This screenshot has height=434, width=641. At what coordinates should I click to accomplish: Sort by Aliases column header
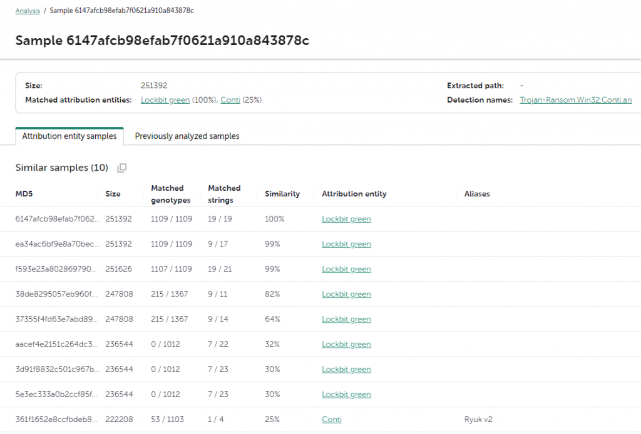click(x=477, y=194)
